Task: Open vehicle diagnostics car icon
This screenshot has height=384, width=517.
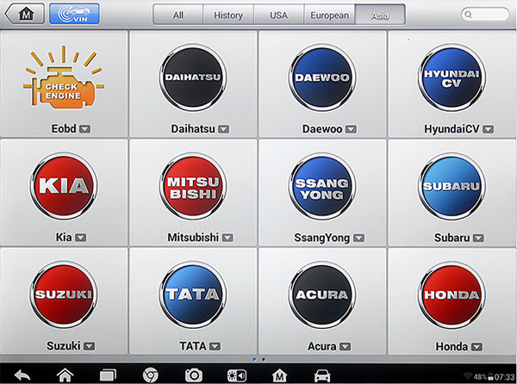Action: 322,375
